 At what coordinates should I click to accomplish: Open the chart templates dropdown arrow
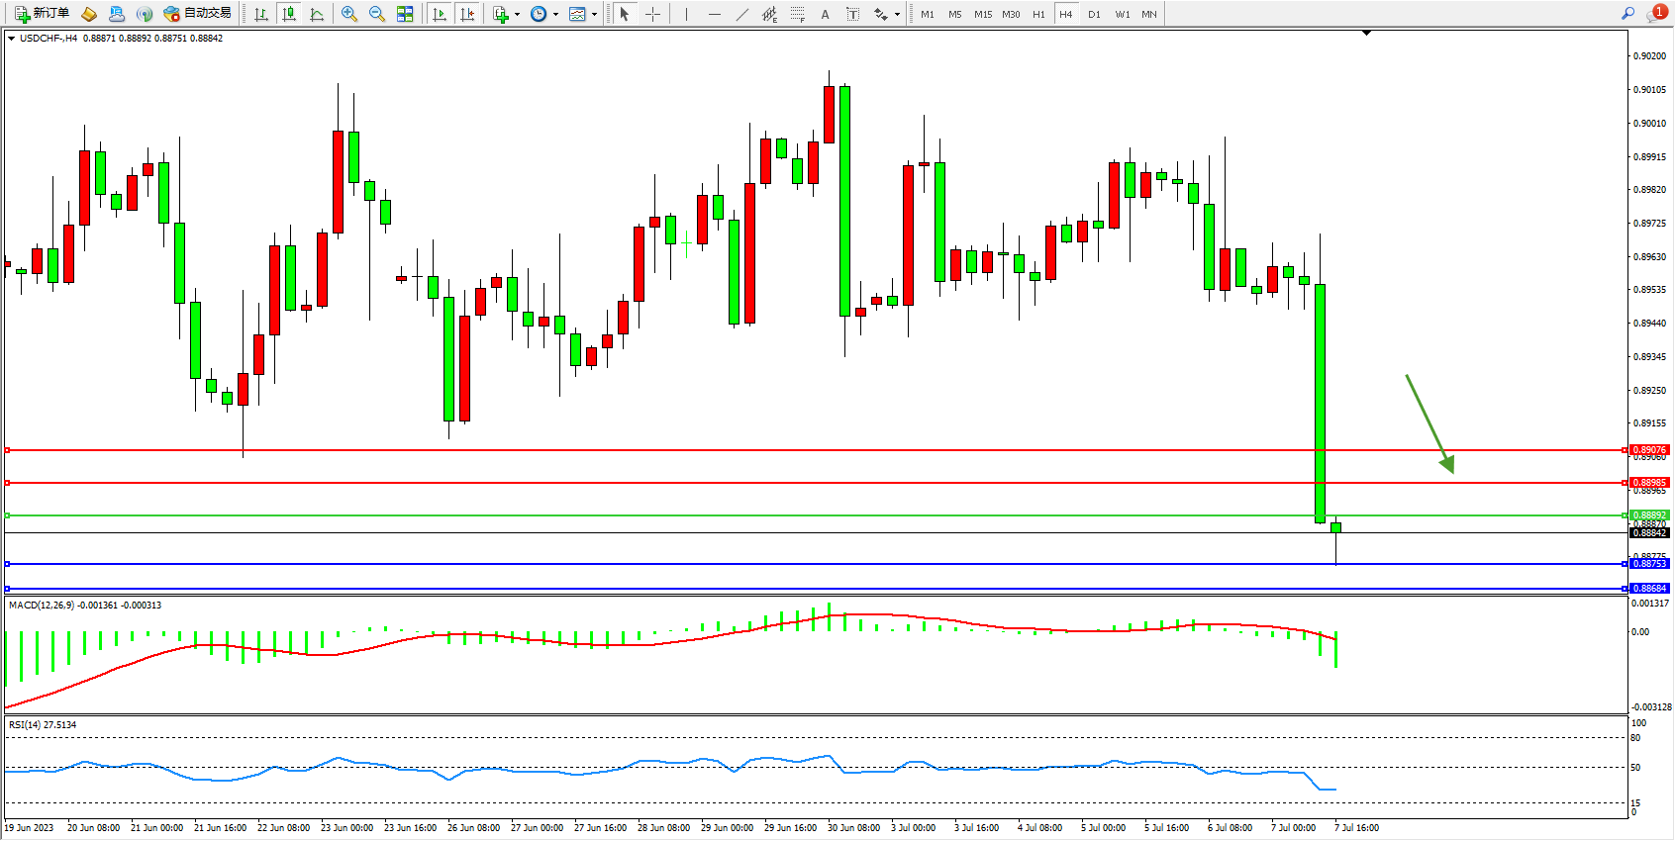(x=594, y=14)
